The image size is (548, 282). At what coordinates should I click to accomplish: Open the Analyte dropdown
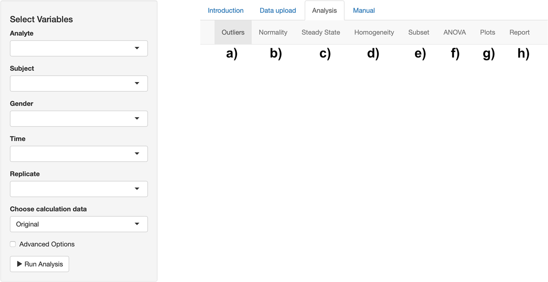(79, 48)
